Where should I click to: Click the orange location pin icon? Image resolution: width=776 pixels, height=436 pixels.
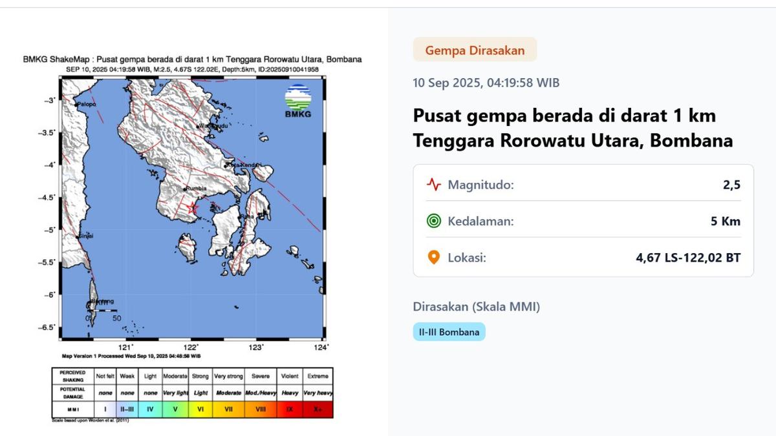[x=433, y=258]
